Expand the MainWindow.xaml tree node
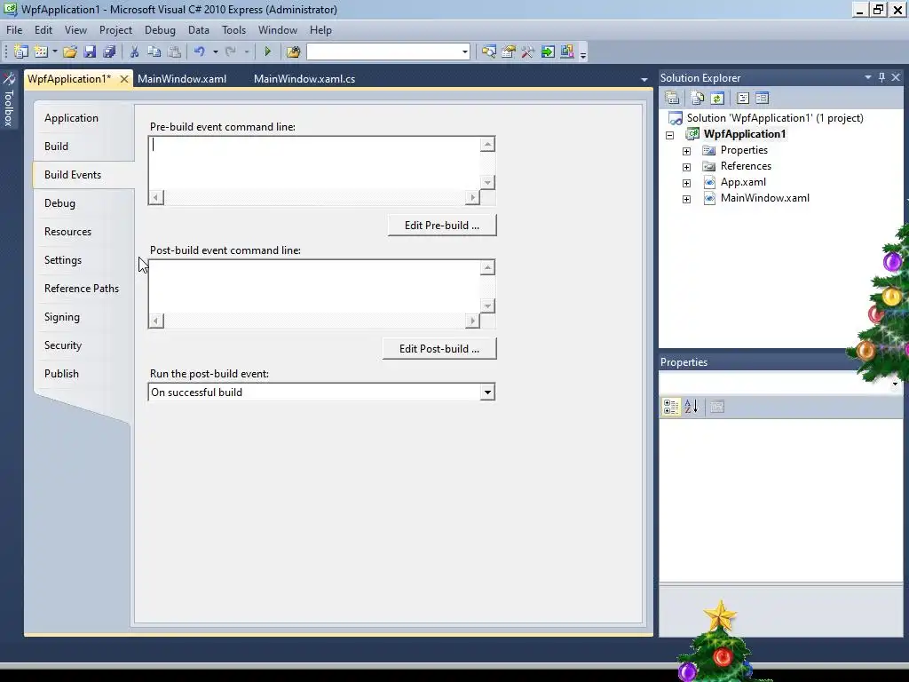The height and width of the screenshot is (682, 909). (686, 199)
